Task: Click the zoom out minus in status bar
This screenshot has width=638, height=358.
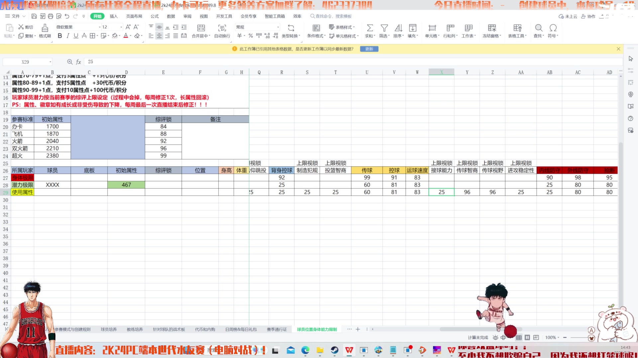Action: point(565,338)
